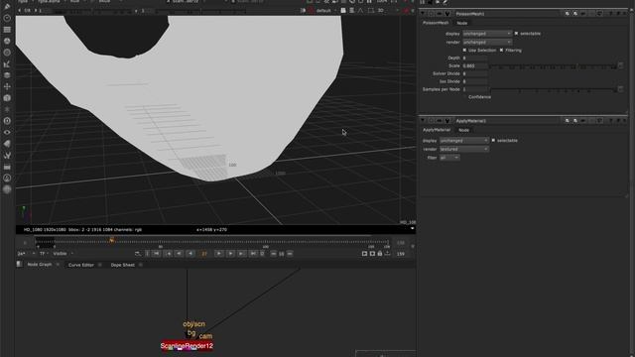The height and width of the screenshot is (357, 635).
Task: Select the ApplyMaterial tab in properties
Action: pos(437,130)
